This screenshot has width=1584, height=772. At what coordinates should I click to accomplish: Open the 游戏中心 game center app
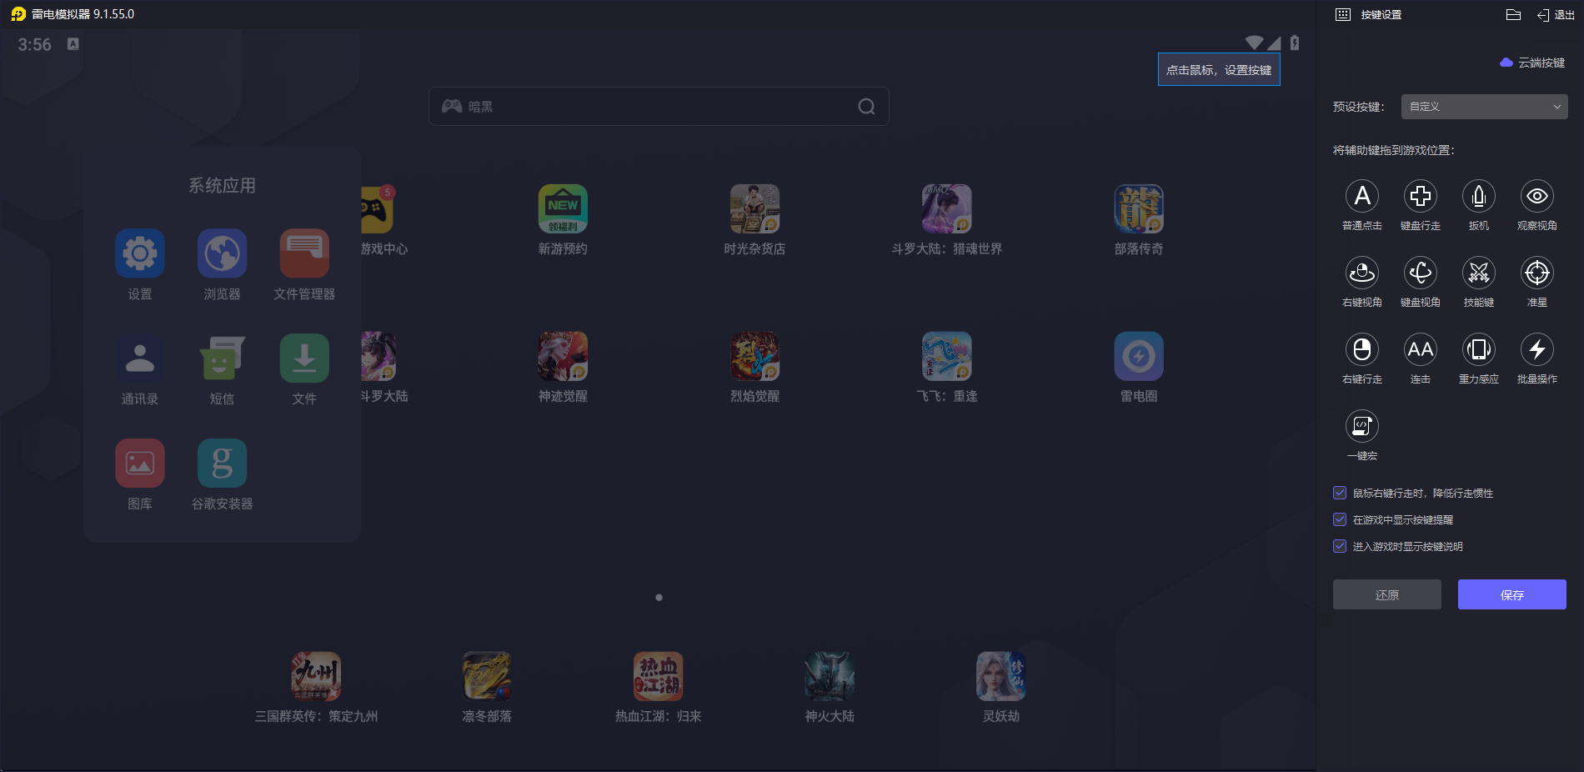pyautogui.click(x=378, y=209)
